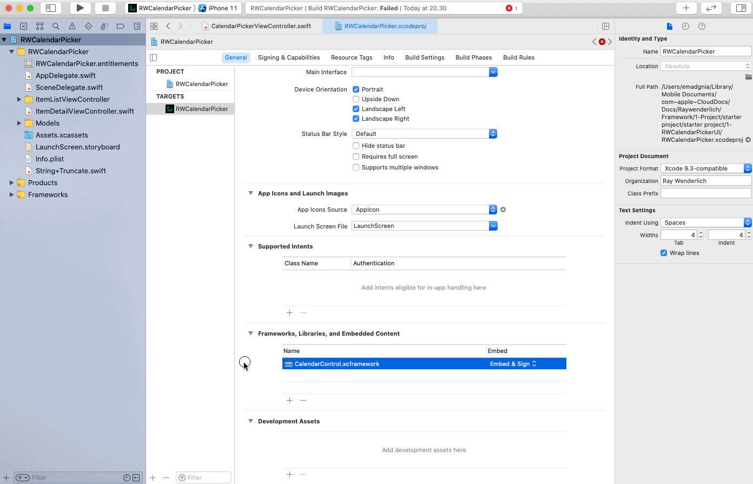Select iPhone 11 run destination

pos(218,8)
